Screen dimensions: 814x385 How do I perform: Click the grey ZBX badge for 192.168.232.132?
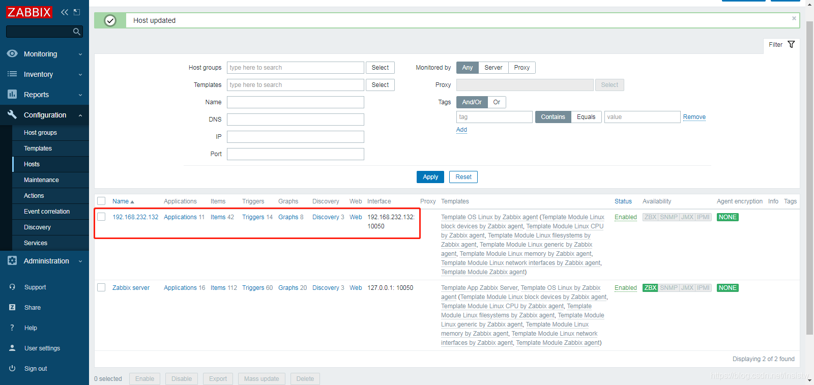point(650,217)
